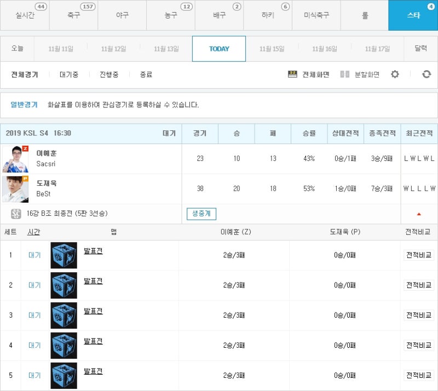Image resolution: width=438 pixels, height=391 pixels.
Task: Filter matches by 종료 status
Action: [146, 74]
